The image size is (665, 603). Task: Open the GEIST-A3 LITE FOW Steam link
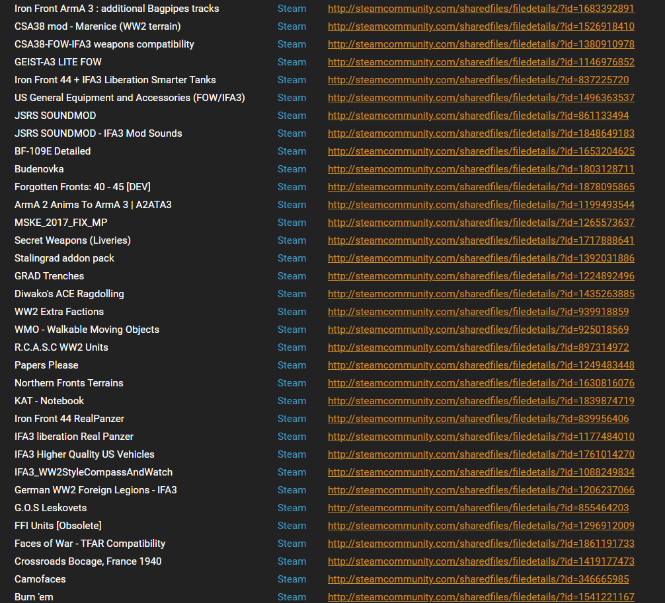(x=481, y=61)
